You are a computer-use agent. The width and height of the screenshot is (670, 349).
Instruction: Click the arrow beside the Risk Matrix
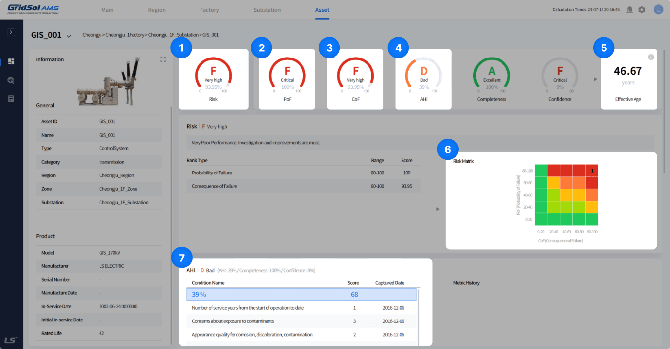(x=438, y=209)
